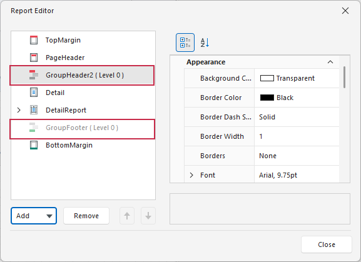Click the BottomMargin band icon
361x262 pixels.
click(x=34, y=145)
